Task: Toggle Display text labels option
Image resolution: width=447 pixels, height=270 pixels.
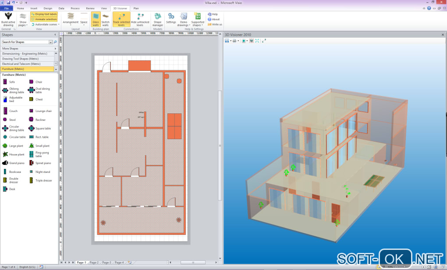Action: pyautogui.click(x=44, y=14)
